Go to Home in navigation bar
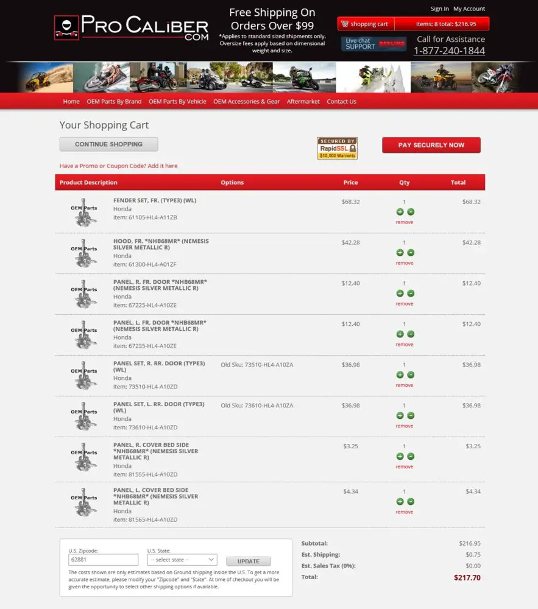538x609 pixels. click(71, 101)
